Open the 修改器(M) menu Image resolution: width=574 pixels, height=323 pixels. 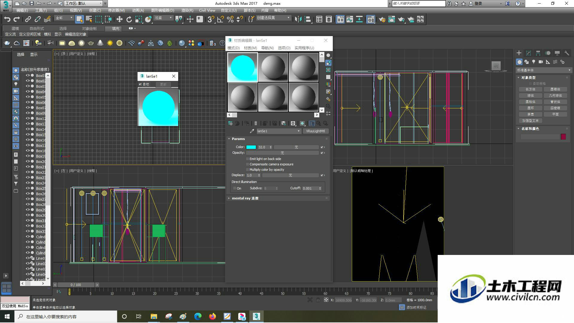[x=116, y=10]
